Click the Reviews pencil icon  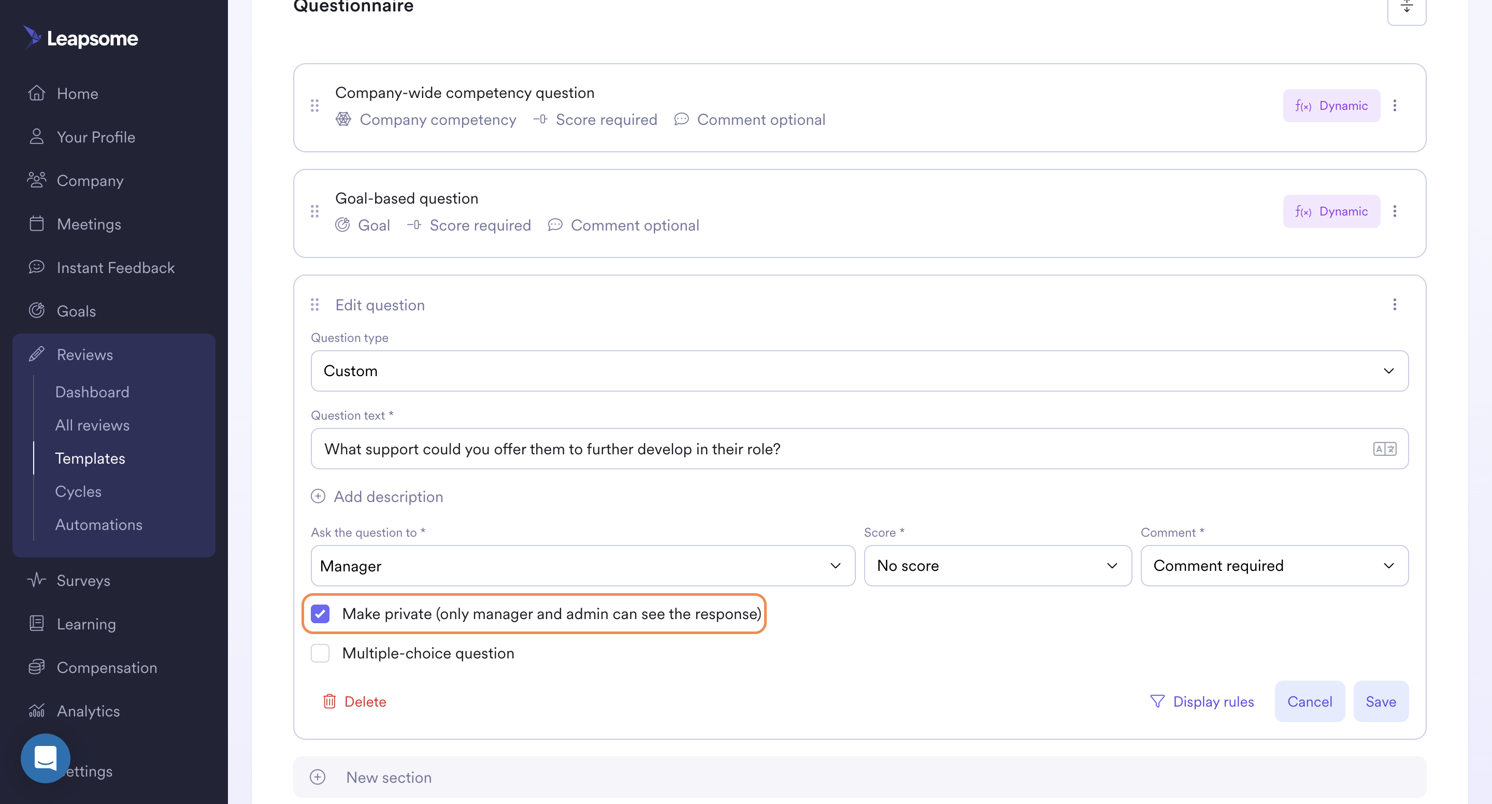(x=36, y=354)
